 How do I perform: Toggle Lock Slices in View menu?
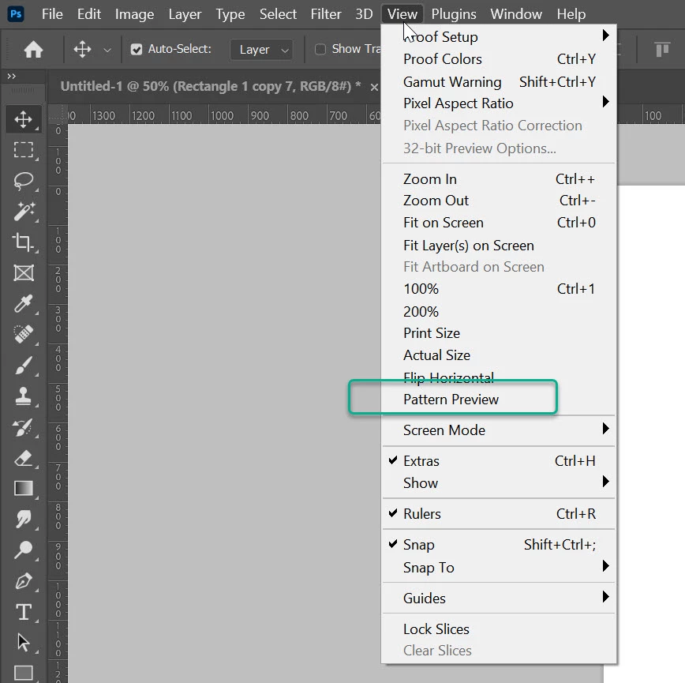(499, 629)
